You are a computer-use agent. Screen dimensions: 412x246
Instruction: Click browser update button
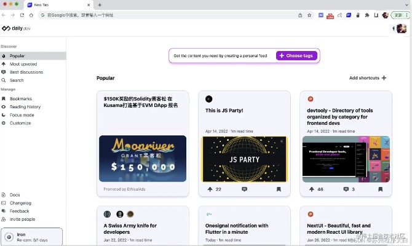[400, 15]
